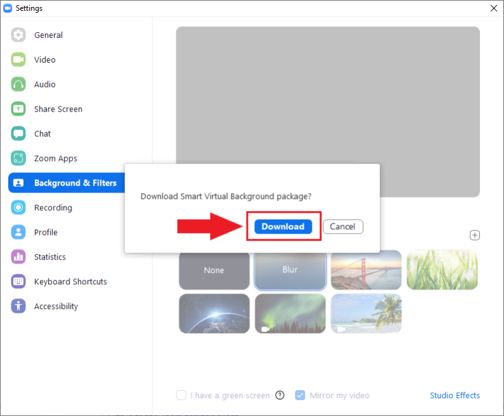Click the Background & Filters icon
Screen dimensions: 504x416
coord(18,183)
